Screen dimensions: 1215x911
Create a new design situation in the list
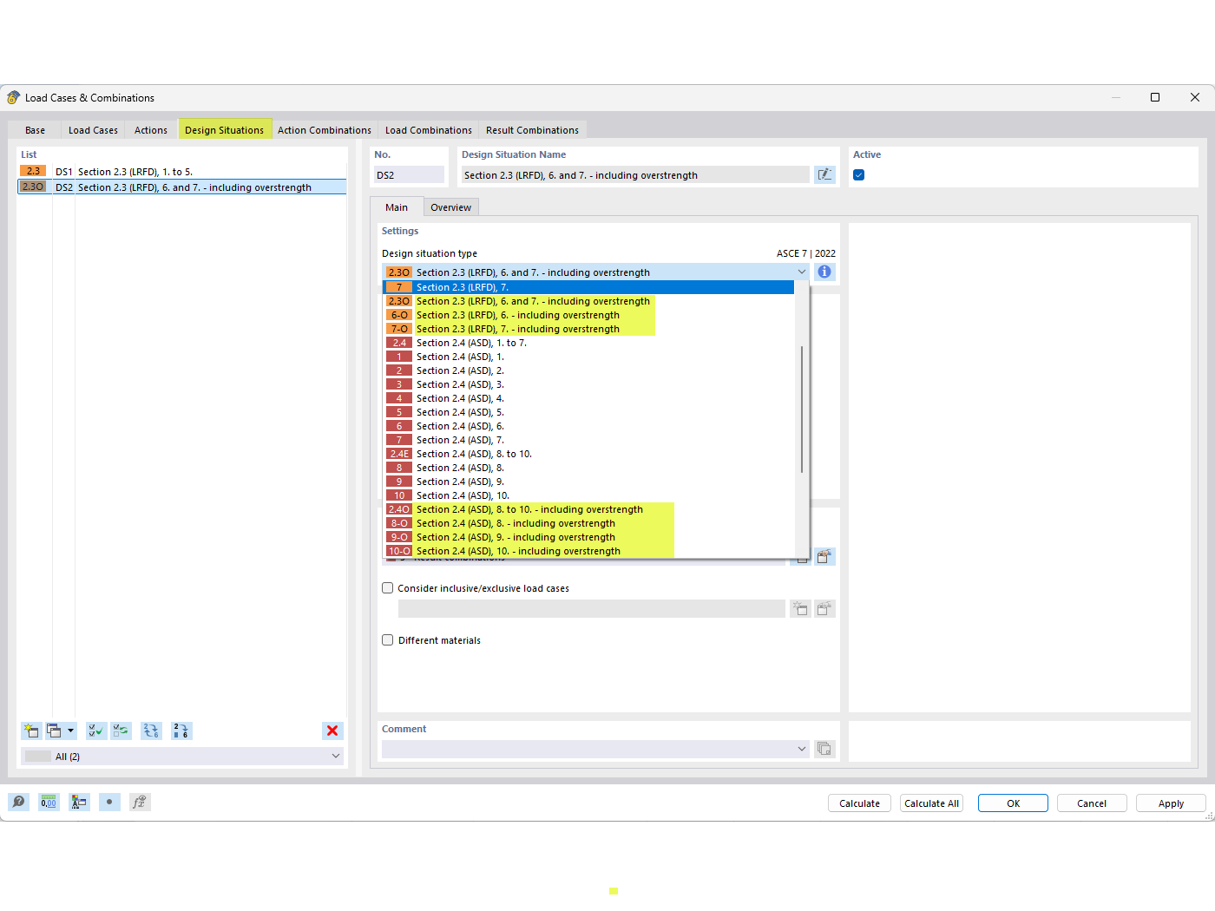[x=30, y=731]
